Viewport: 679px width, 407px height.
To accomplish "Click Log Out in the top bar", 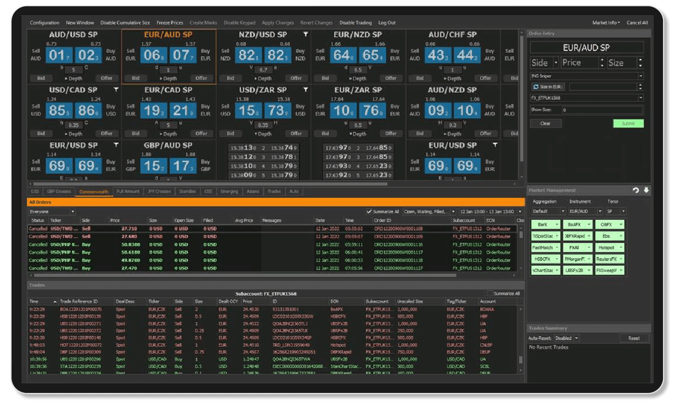I will (x=387, y=23).
